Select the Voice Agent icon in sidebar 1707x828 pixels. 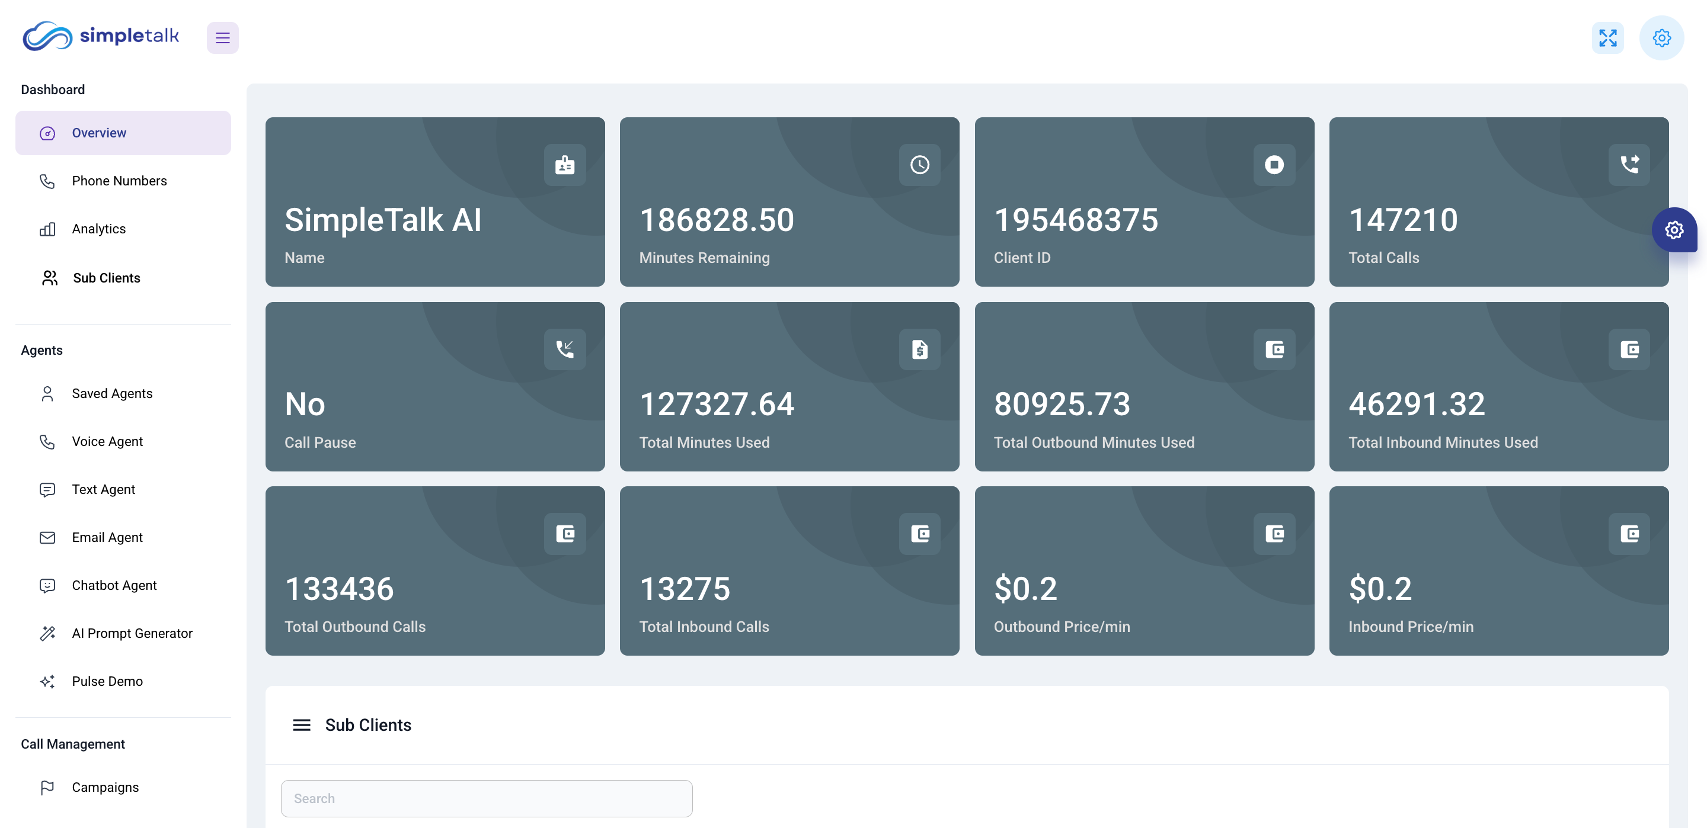pos(49,441)
